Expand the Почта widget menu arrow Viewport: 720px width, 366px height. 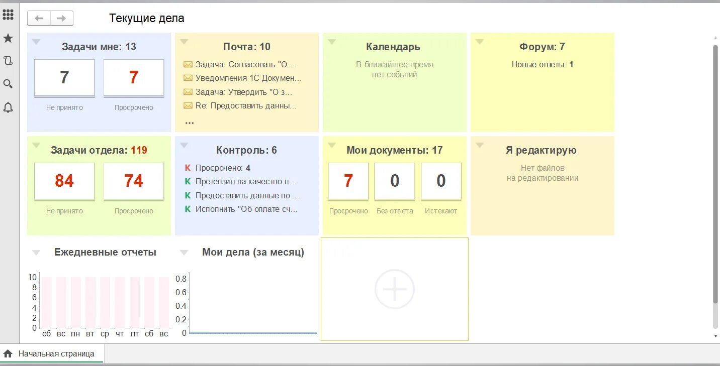(x=184, y=42)
